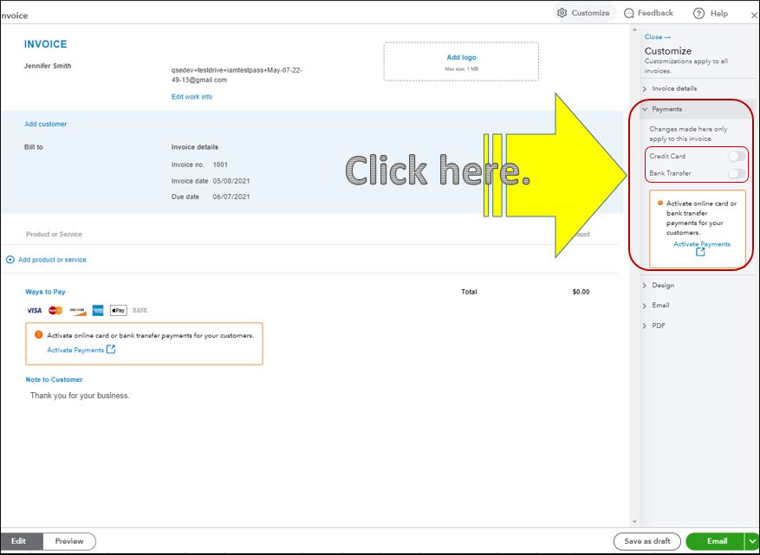Viewport: 760px width, 555px height.
Task: Click the scrollbar down arrow in Customize panel
Action: click(634, 521)
